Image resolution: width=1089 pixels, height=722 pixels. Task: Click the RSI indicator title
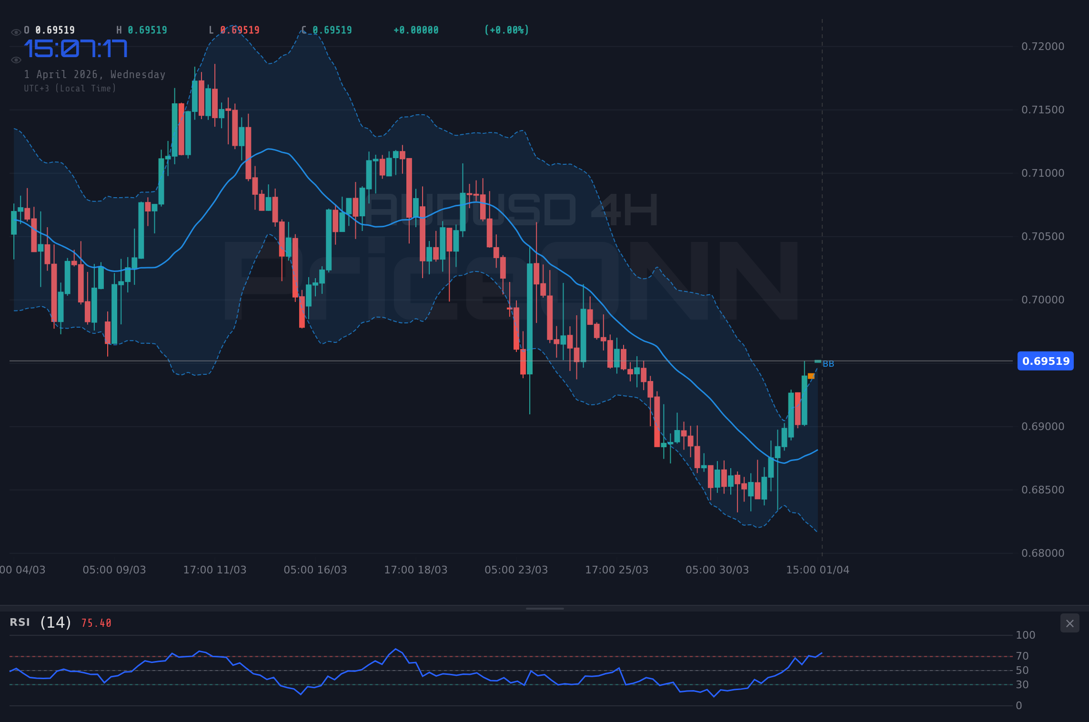tap(20, 622)
